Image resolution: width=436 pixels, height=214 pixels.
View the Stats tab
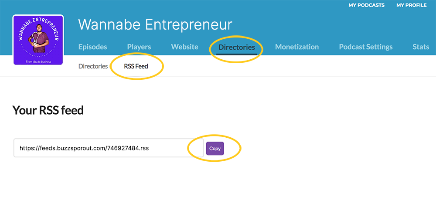[421, 47]
